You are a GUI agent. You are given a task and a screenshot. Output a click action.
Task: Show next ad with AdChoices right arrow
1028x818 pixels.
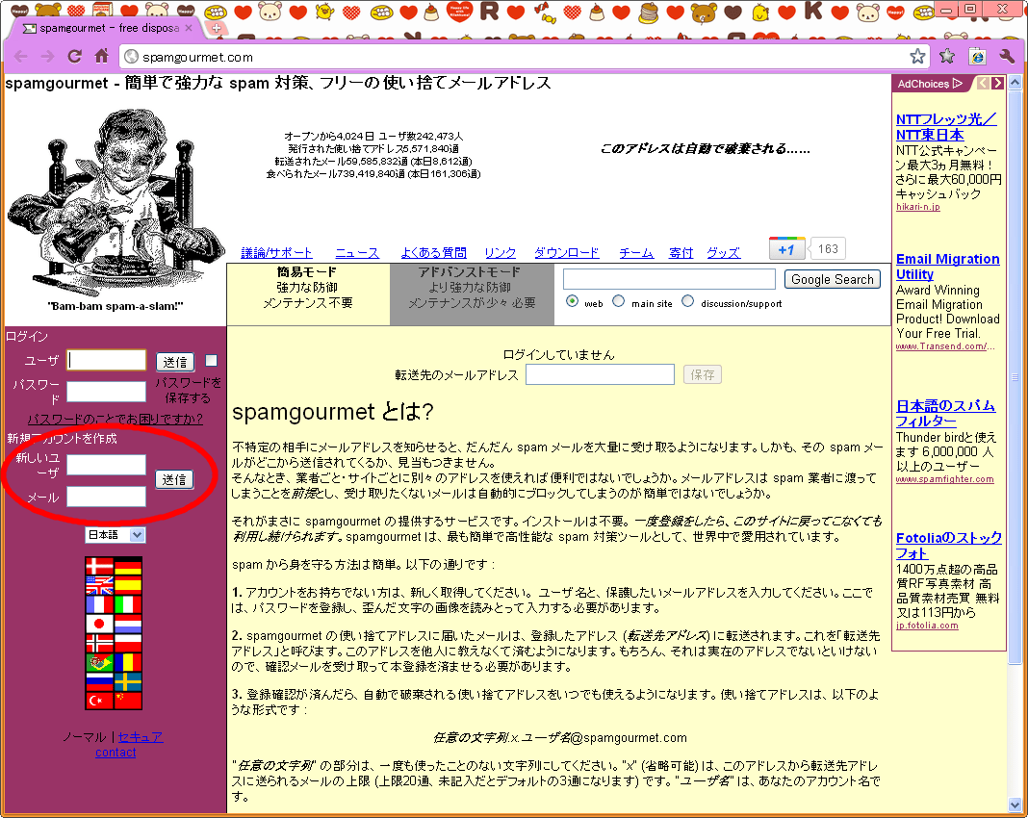pos(997,84)
